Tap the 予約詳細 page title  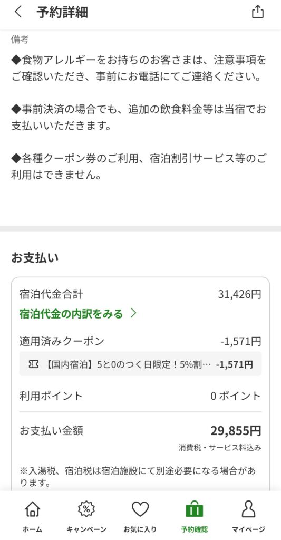point(62,13)
